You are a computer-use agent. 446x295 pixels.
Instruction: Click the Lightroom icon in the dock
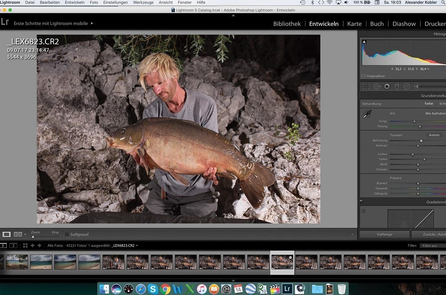pyautogui.click(x=287, y=289)
